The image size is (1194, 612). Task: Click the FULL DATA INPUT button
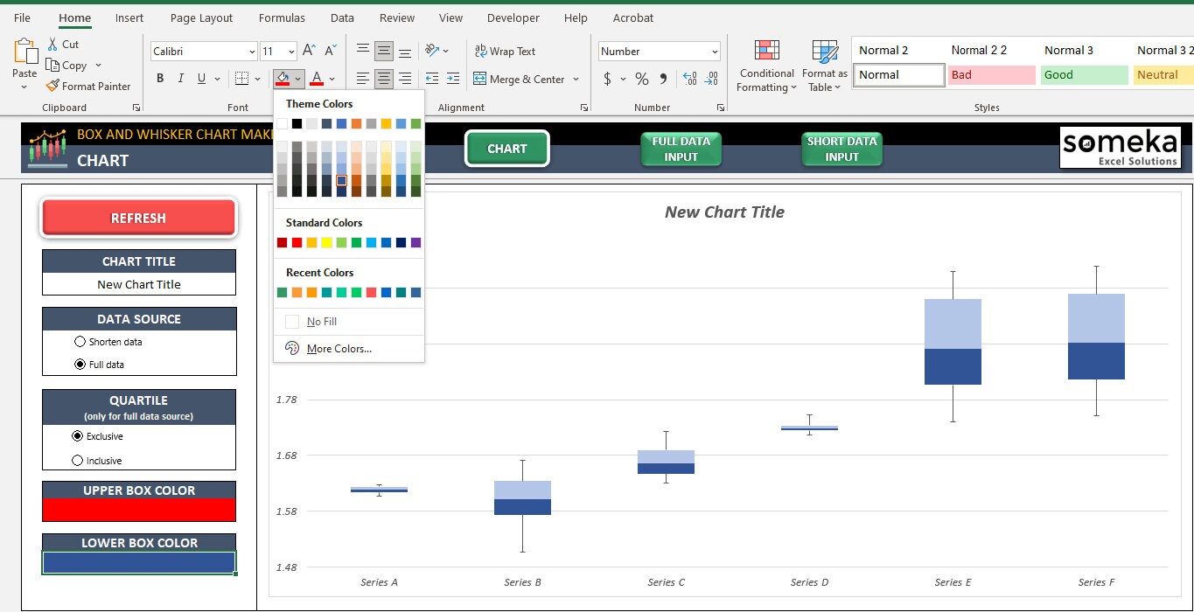click(x=681, y=149)
